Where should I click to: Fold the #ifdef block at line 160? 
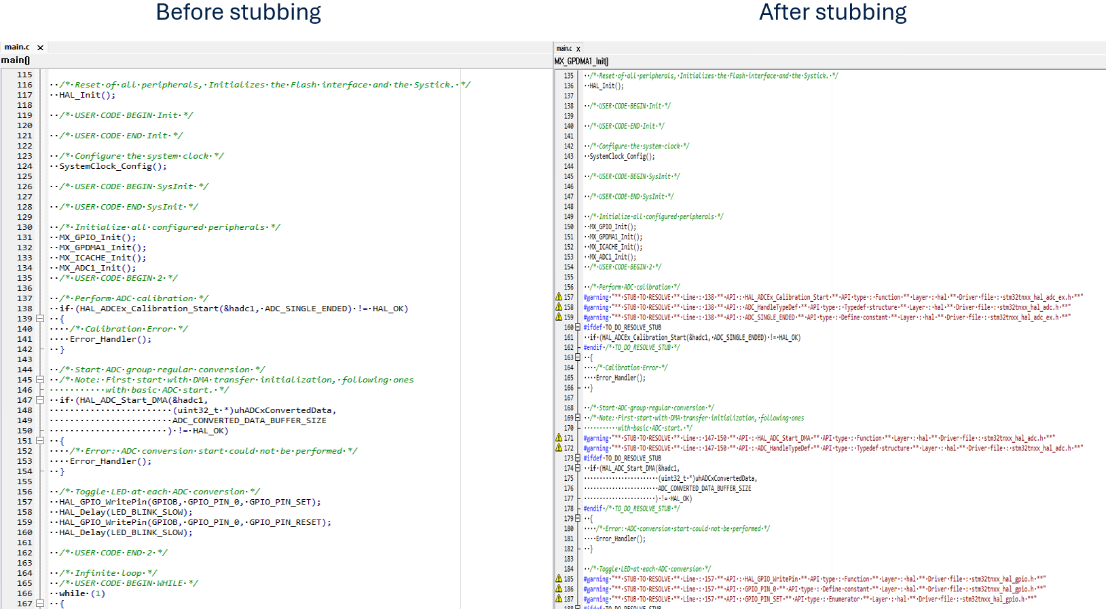click(578, 327)
